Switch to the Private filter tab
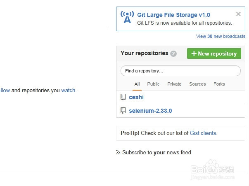 pos(174,84)
